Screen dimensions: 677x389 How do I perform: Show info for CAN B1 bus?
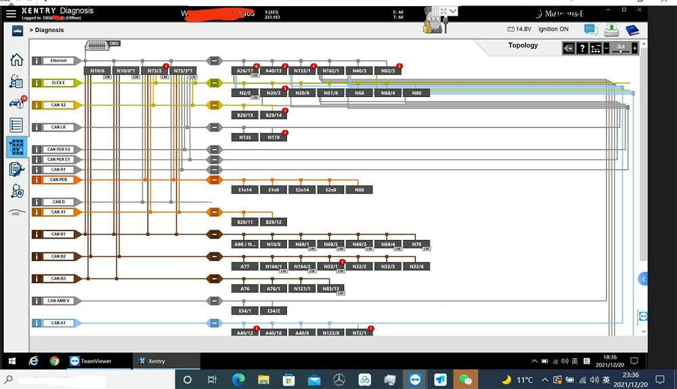[x=37, y=234]
